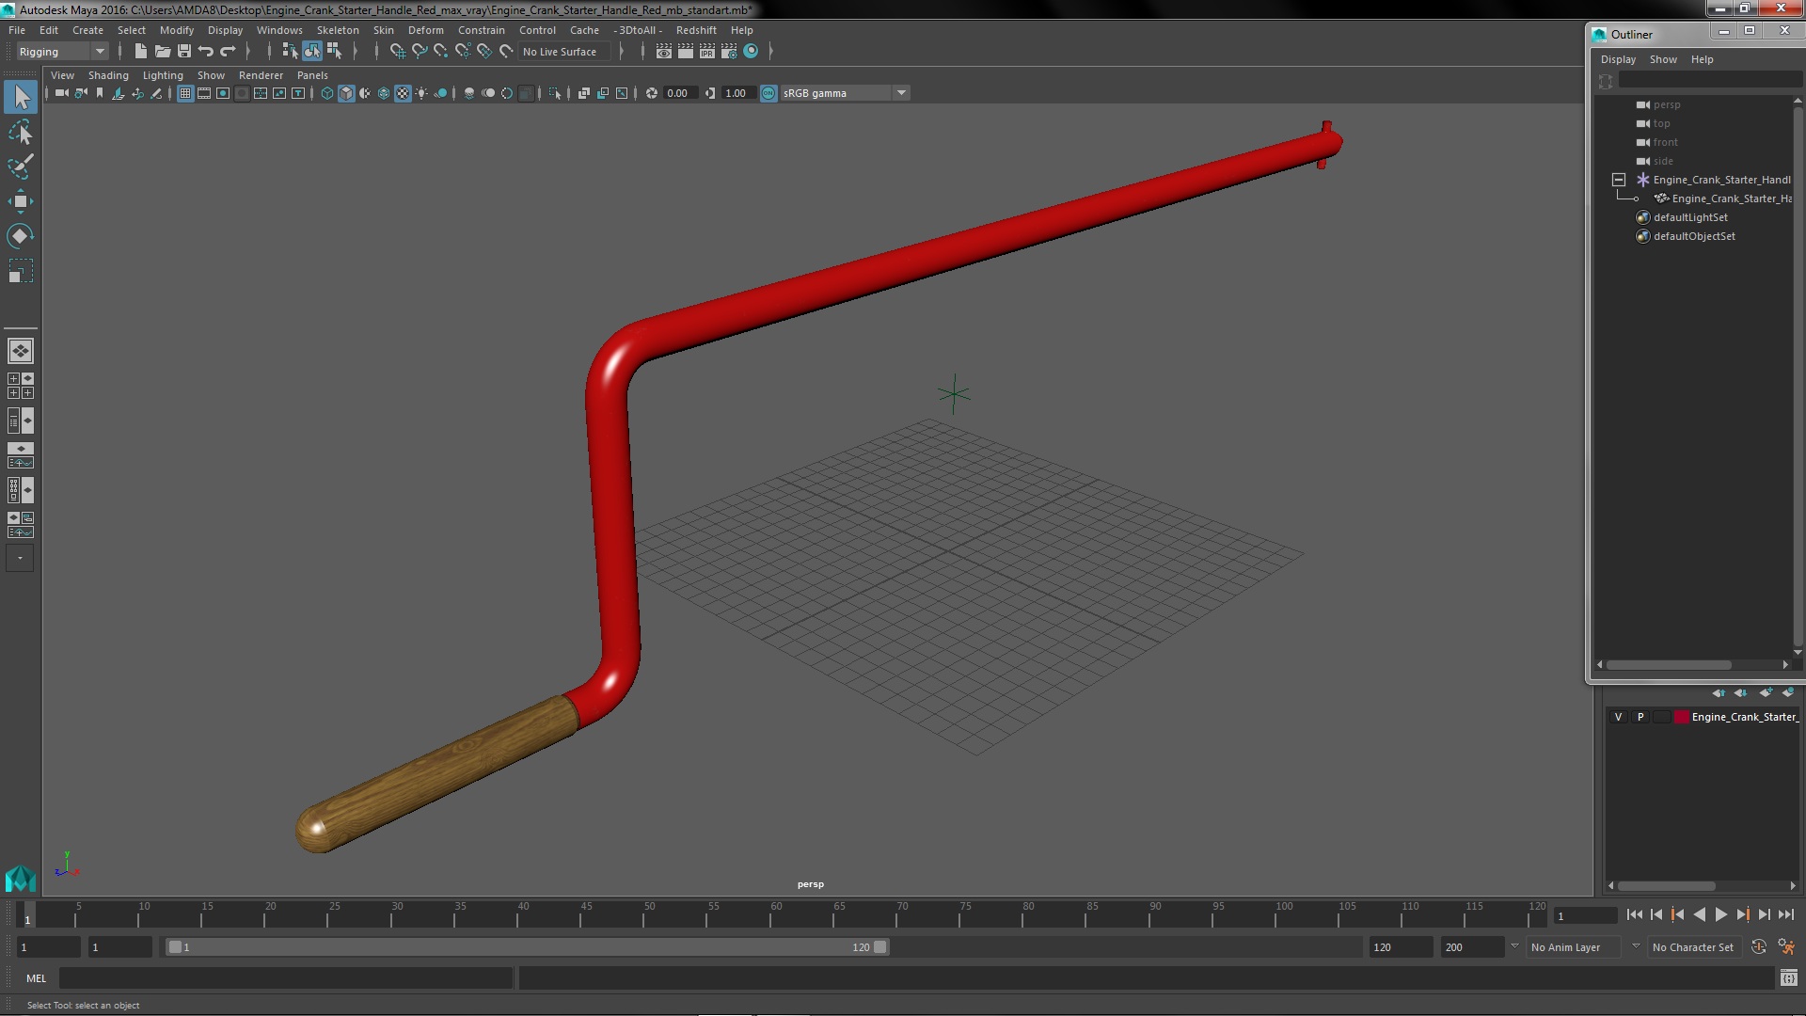Image resolution: width=1806 pixels, height=1016 pixels.
Task: Select by hierarchy mode icon
Action: [290, 52]
